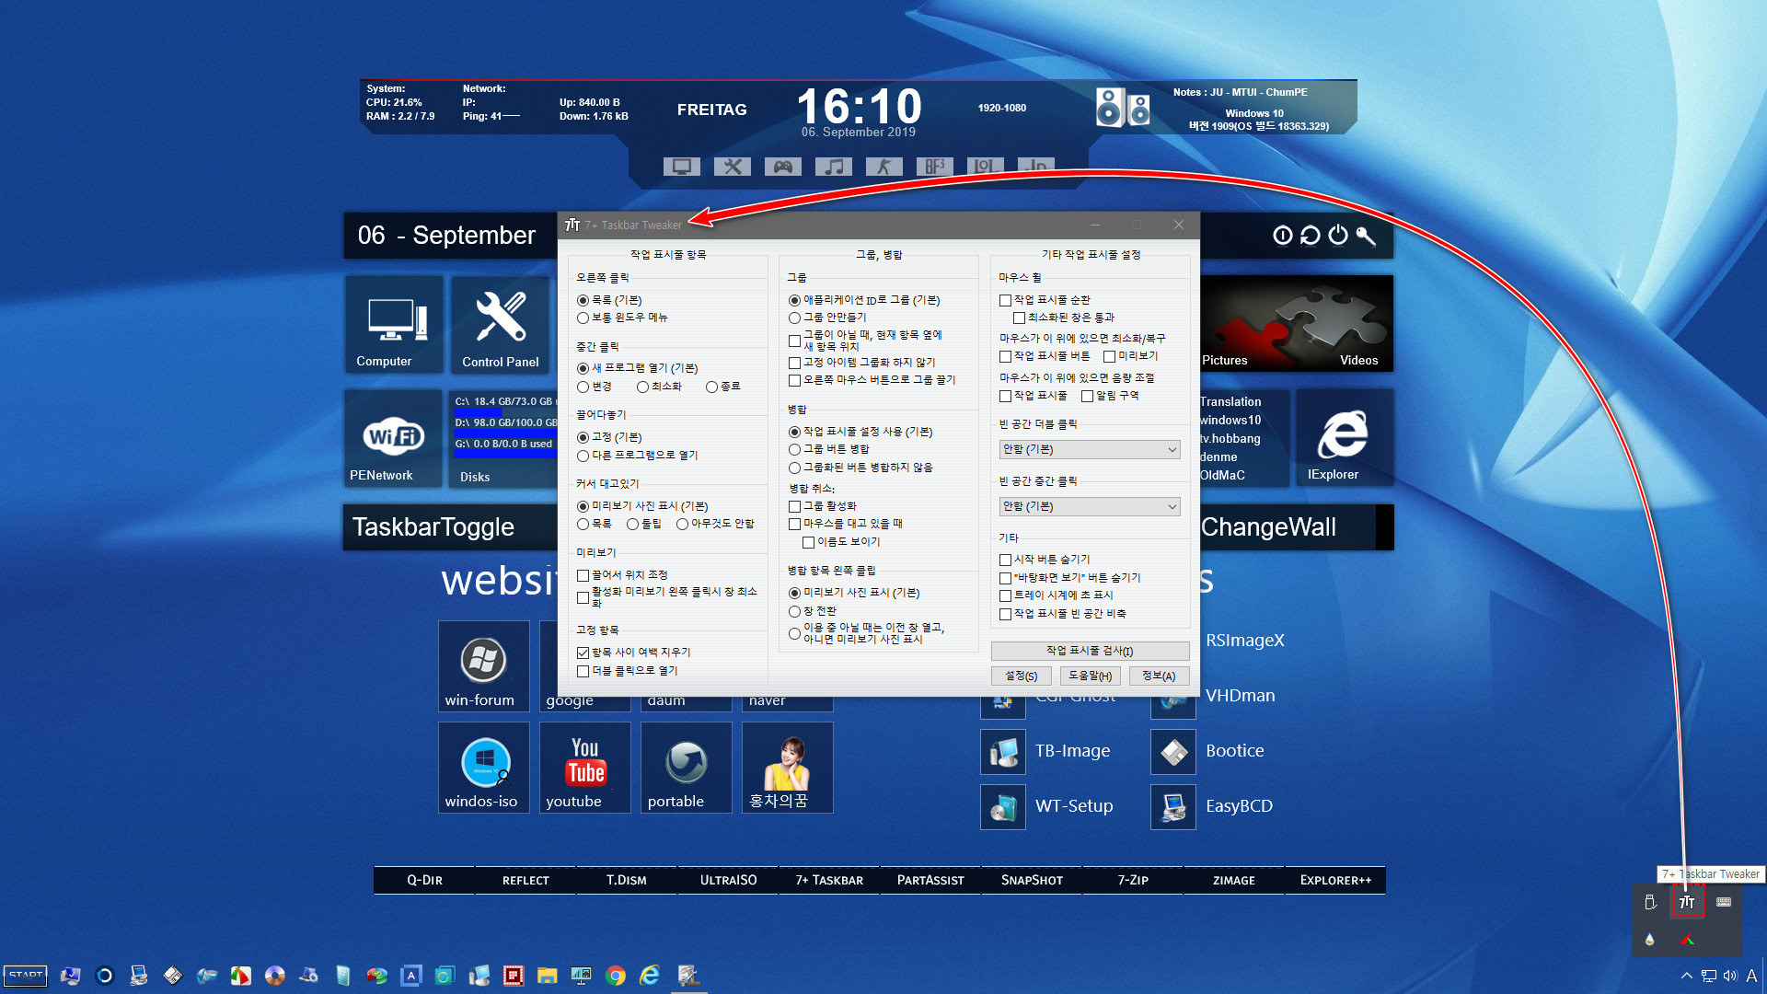Click the wrench icon in the widget header

coord(1367,236)
